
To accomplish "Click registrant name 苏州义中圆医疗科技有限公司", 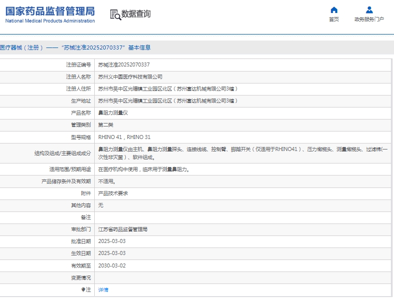I will coord(130,77).
